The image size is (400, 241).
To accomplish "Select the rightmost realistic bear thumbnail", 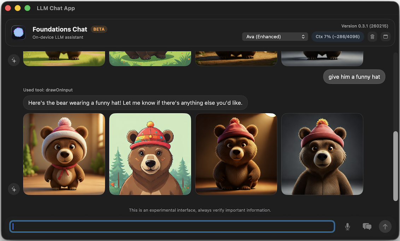I will point(322,154).
